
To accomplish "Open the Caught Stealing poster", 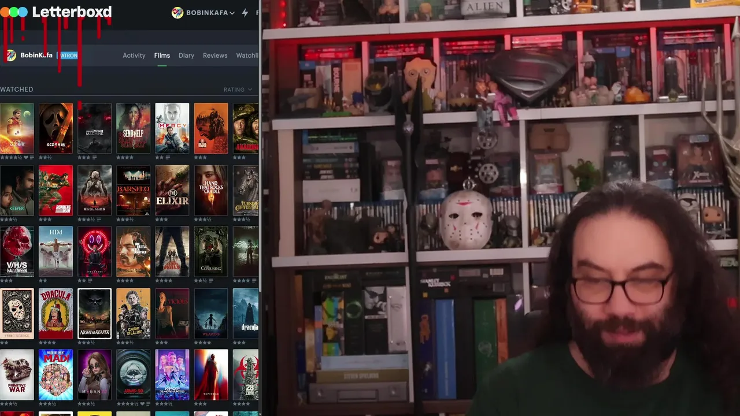I will 134,314.
